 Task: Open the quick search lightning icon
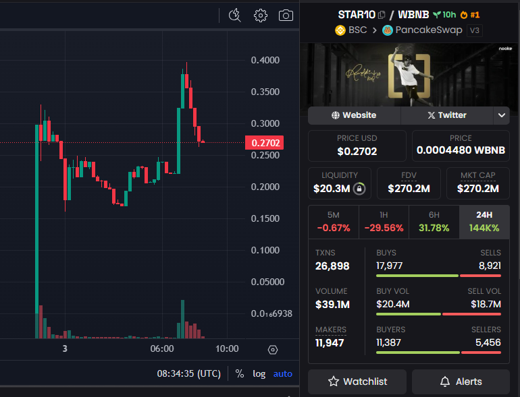(235, 15)
